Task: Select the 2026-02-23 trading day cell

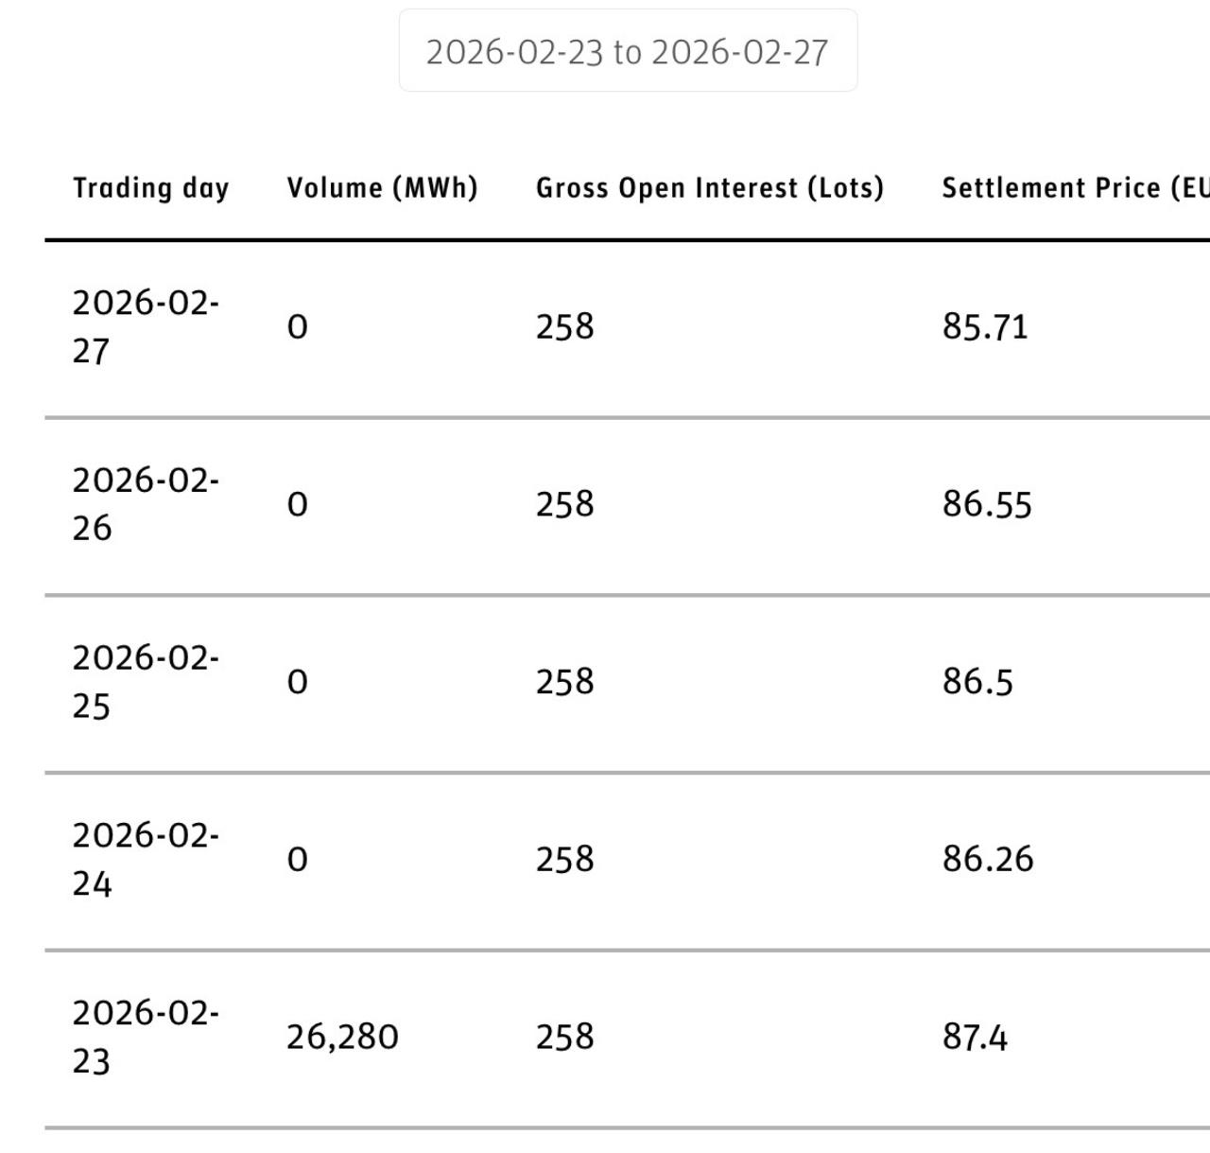Action: (146, 1037)
